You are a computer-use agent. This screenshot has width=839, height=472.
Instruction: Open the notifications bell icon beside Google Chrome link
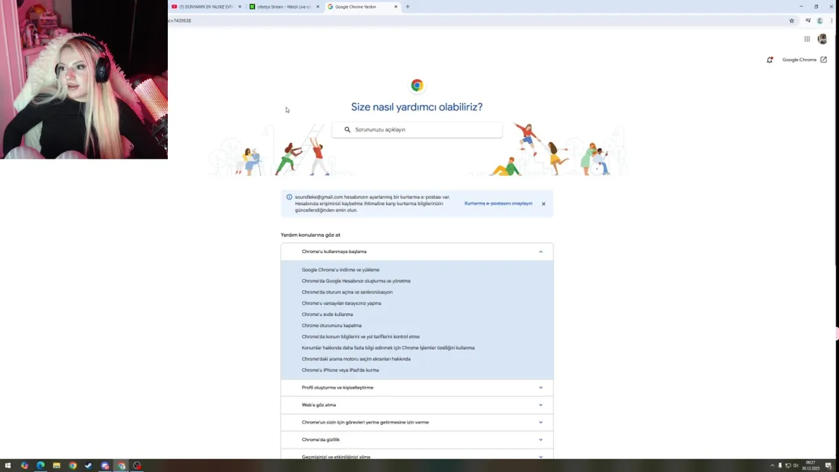click(770, 60)
